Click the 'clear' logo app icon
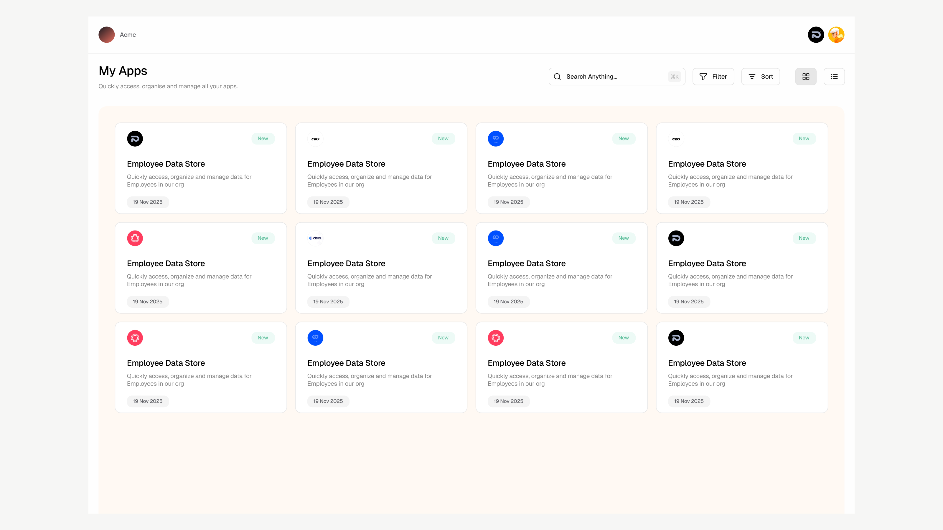The width and height of the screenshot is (943, 530). [x=315, y=238]
